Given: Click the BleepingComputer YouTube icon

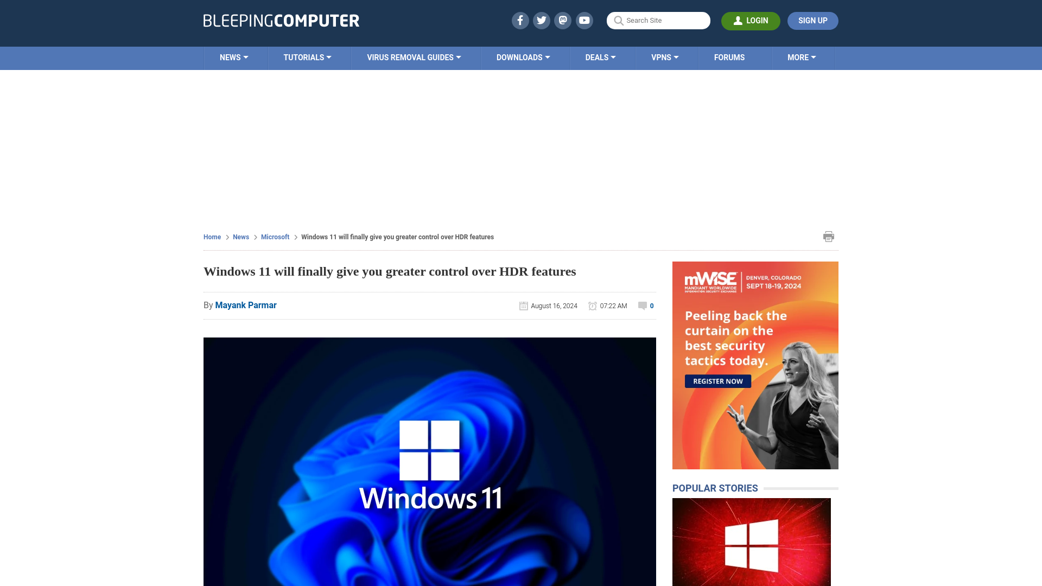Looking at the screenshot, I should pyautogui.click(x=584, y=20).
